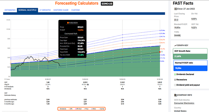
Task: Click the Div Yld value 0,00%
Action: pyautogui.click(x=194, y=19)
